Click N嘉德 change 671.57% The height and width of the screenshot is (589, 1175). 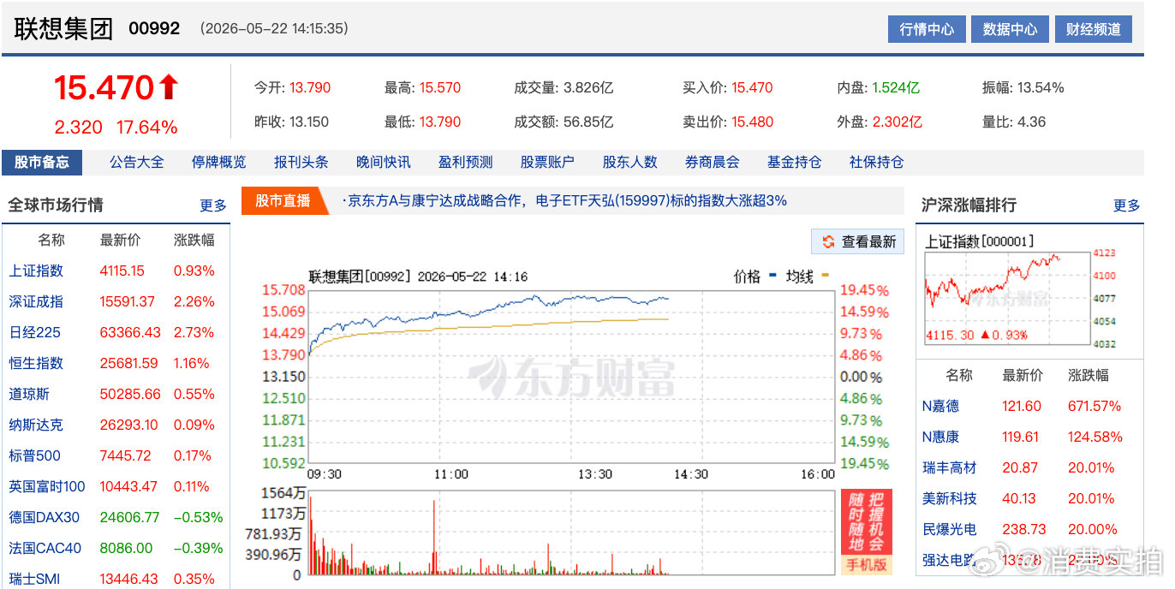tap(1094, 406)
